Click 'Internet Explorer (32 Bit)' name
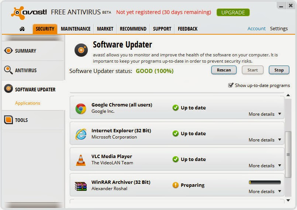This screenshot has width=297, height=210. [x=121, y=130]
